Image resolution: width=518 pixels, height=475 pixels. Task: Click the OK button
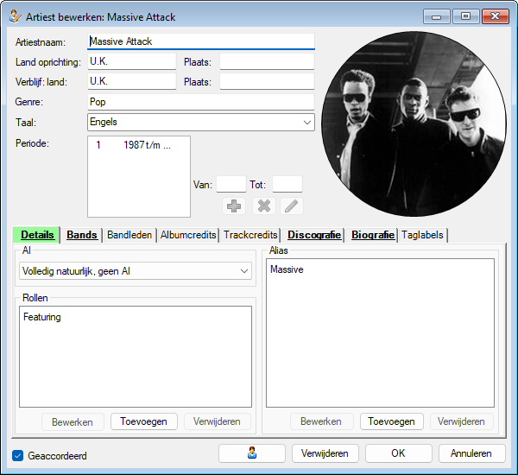(x=398, y=453)
